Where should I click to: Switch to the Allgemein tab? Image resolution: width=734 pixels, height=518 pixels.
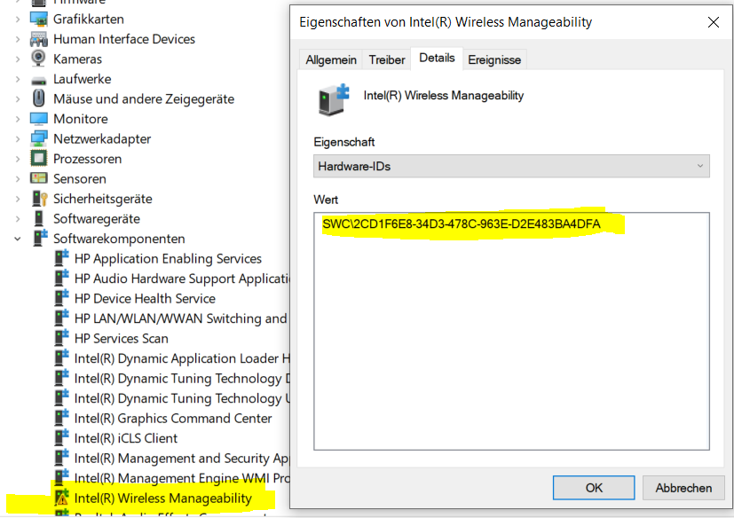331,59
